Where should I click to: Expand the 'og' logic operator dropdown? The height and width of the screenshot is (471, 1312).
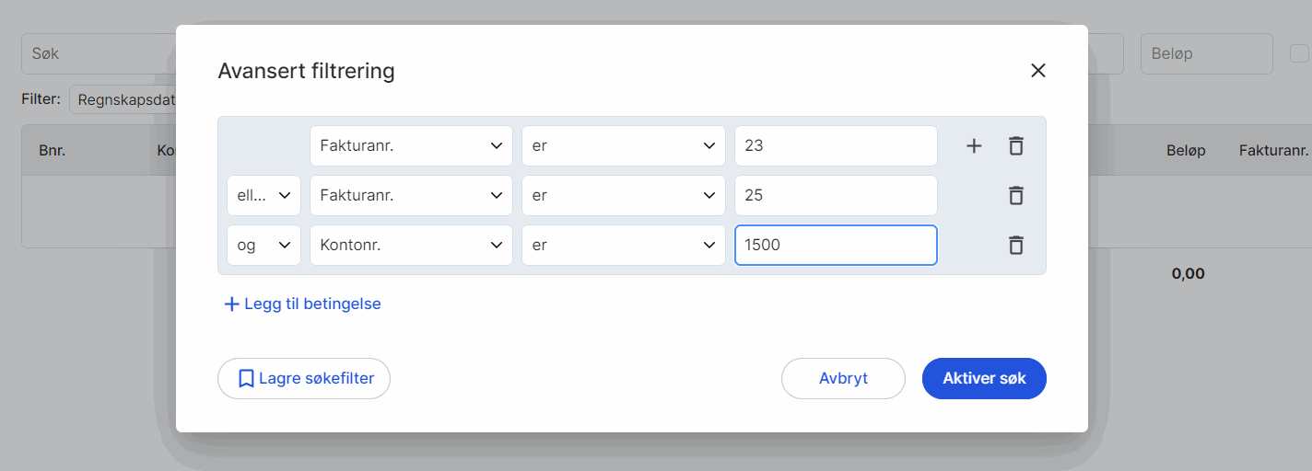pos(264,245)
